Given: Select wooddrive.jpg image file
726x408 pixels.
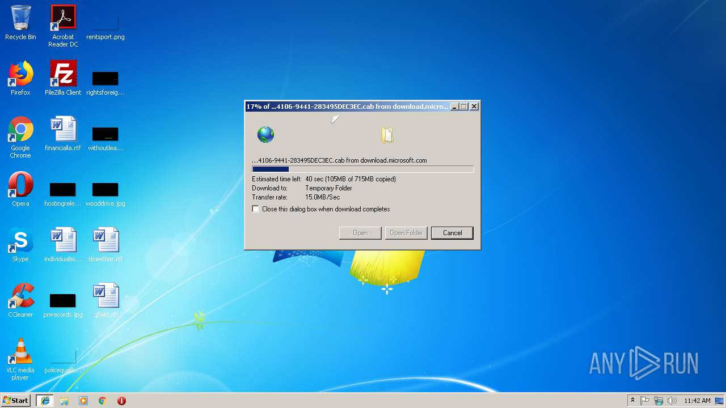Looking at the screenshot, I should [x=105, y=193].
